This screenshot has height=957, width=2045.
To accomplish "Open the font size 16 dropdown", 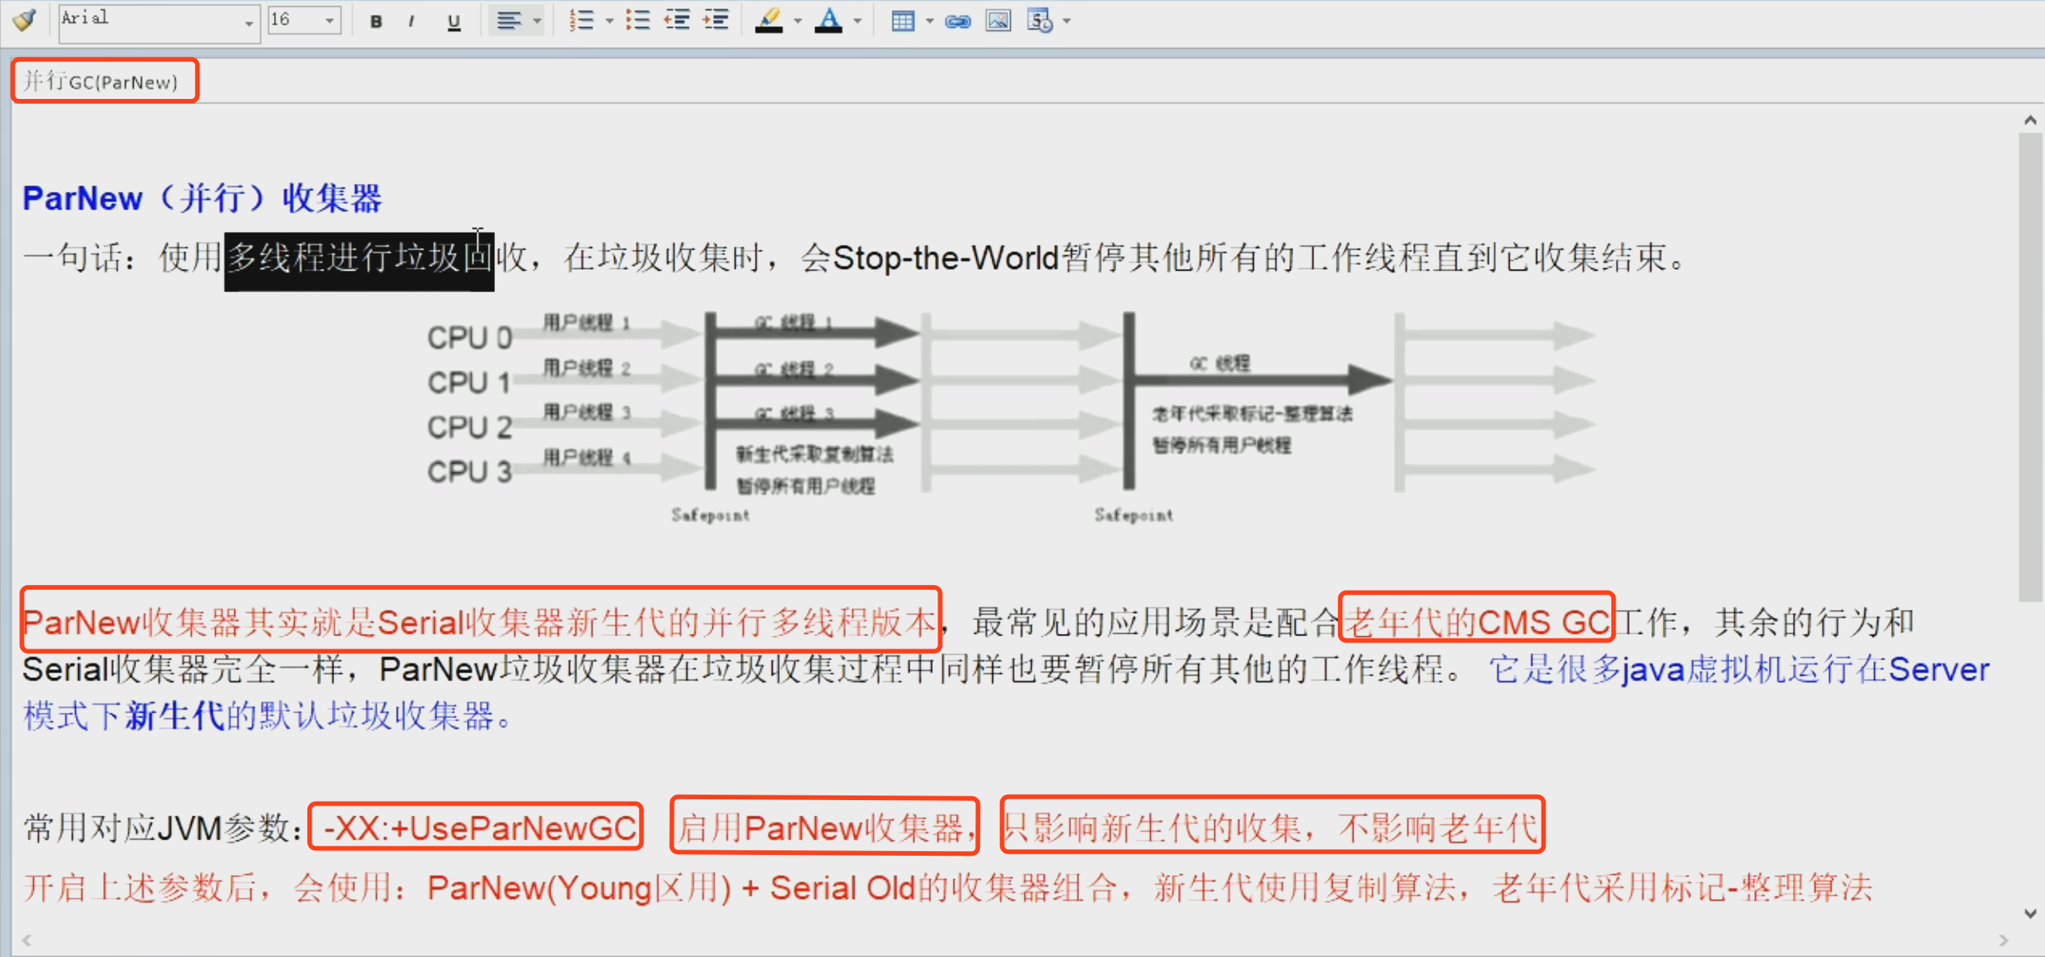I will [x=329, y=22].
